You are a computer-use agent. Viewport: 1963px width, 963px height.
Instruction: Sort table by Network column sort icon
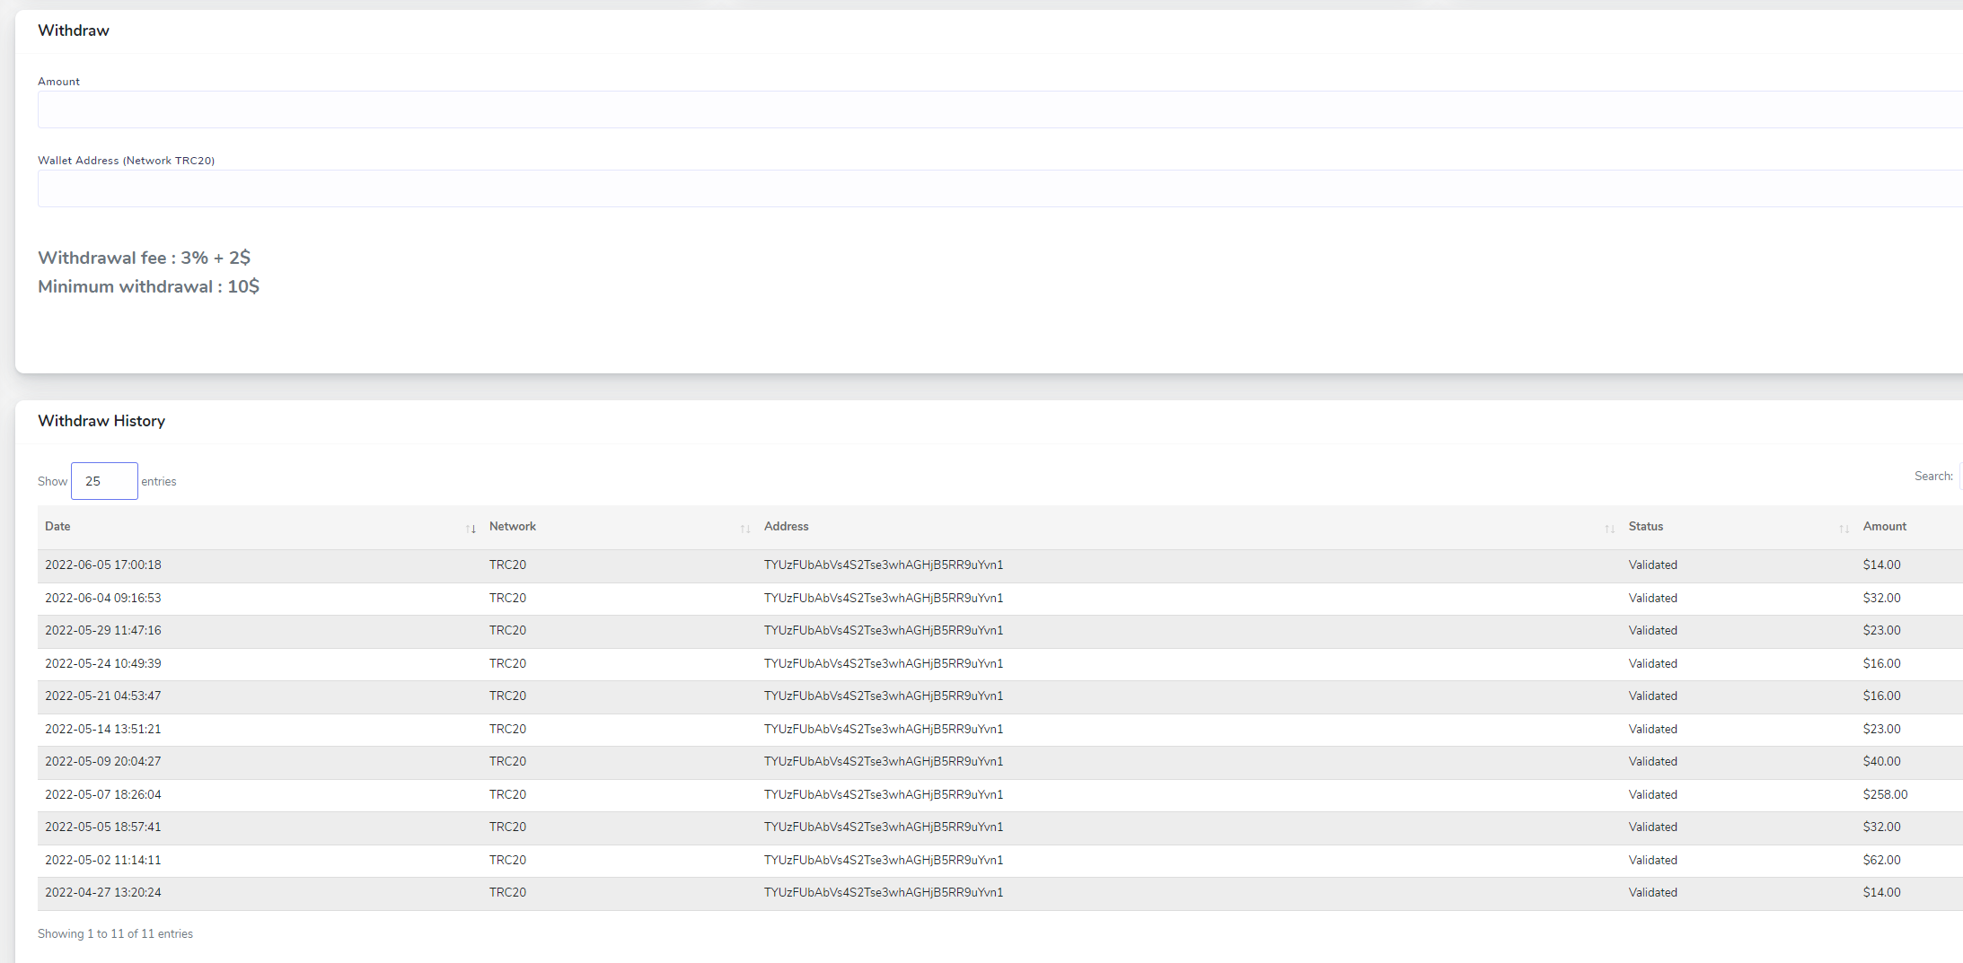pyautogui.click(x=745, y=529)
